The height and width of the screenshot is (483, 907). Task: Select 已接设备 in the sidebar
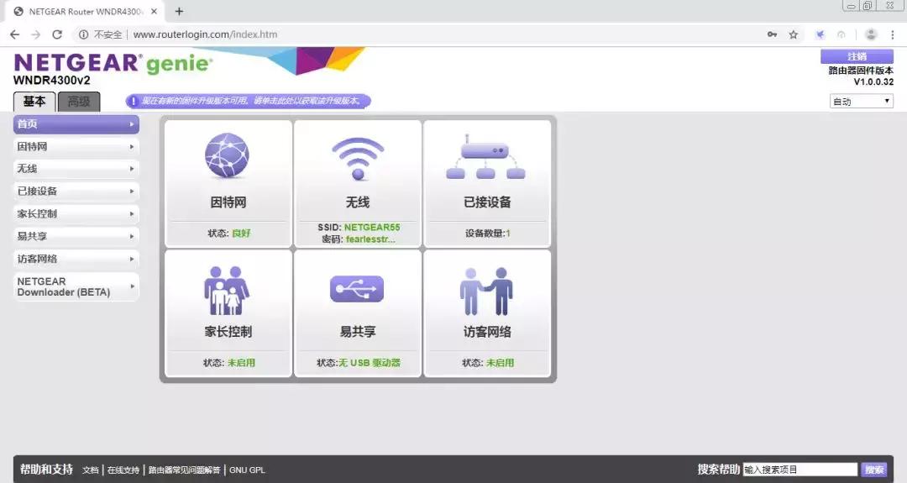coord(76,191)
